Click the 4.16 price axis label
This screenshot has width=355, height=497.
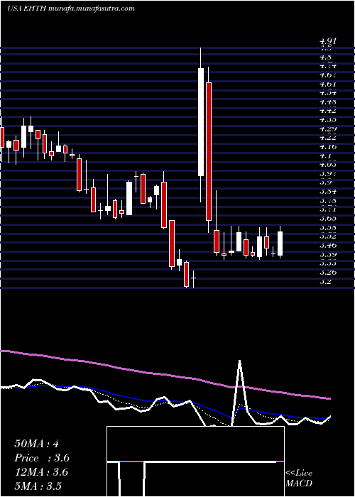point(328,147)
